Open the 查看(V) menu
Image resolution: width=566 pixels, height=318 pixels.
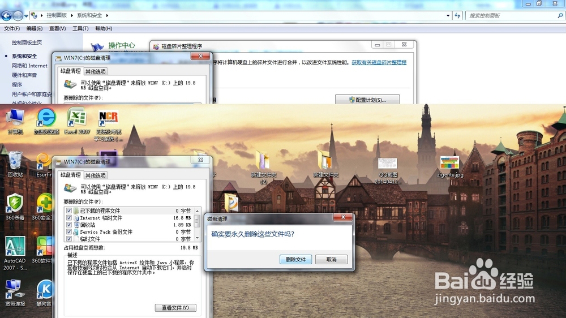[x=57, y=28]
